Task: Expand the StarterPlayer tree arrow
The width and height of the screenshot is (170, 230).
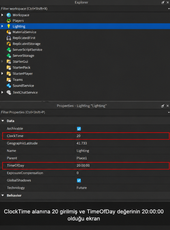Action: pos(2,74)
